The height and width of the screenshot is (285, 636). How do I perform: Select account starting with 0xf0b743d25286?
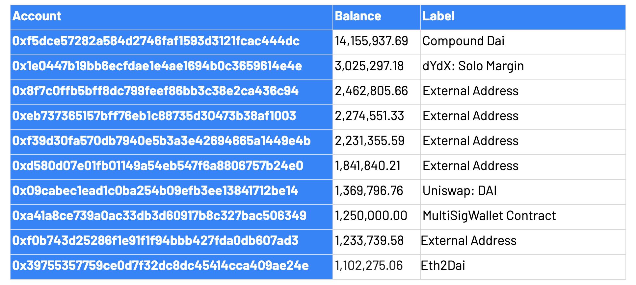click(x=155, y=241)
